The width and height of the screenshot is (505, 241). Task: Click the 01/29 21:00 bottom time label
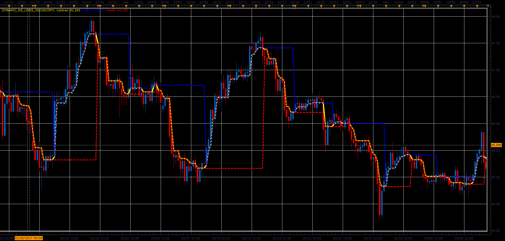(x=100, y=238)
